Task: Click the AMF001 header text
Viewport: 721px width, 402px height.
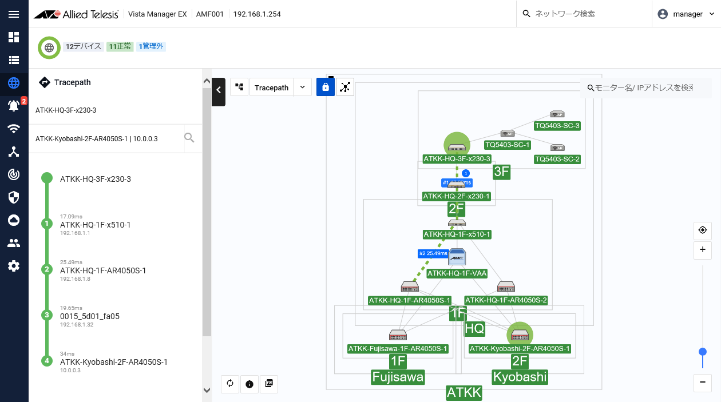Action: 211,14
